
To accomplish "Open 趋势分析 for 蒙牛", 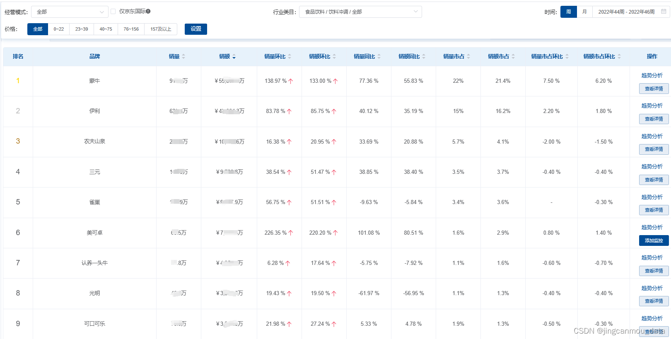I will coord(652,75).
